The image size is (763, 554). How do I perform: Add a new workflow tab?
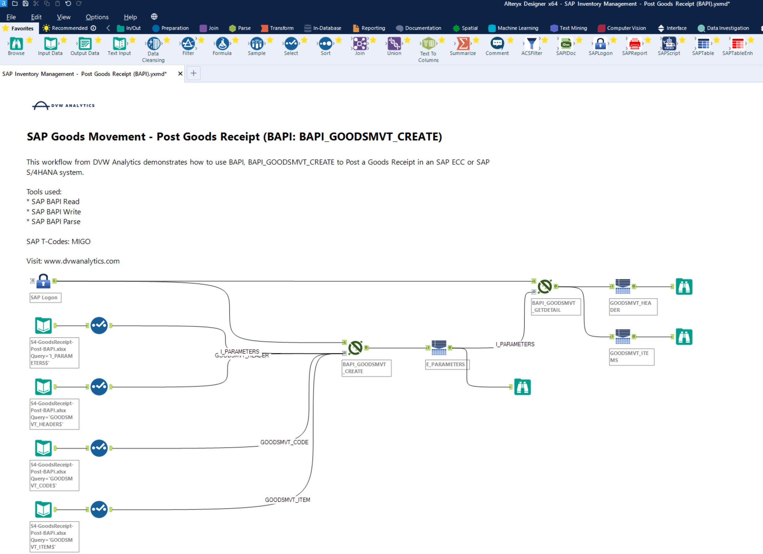[x=193, y=73]
